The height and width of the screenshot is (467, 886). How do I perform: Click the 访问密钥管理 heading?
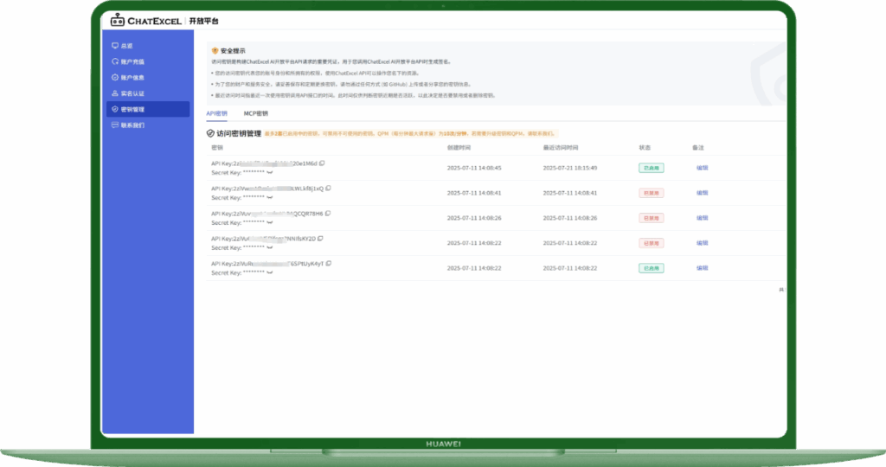[x=239, y=134]
